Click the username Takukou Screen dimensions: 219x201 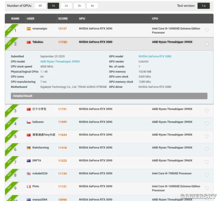tap(38, 42)
